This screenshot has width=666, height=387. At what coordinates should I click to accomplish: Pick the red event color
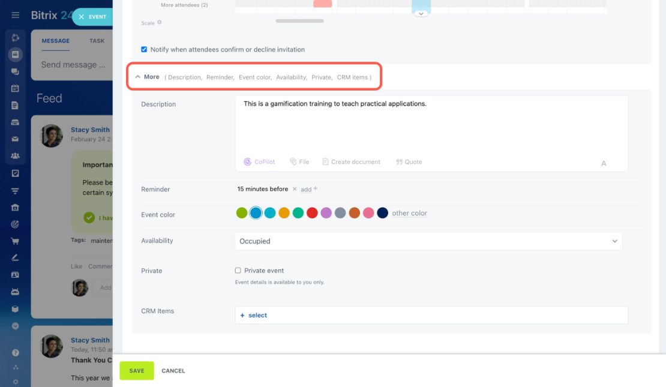[312, 213]
